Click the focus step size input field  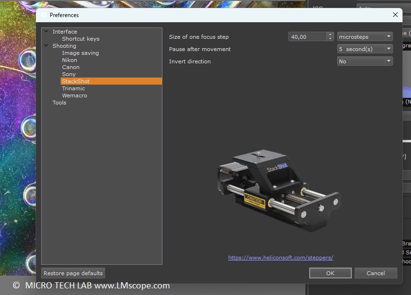point(307,37)
